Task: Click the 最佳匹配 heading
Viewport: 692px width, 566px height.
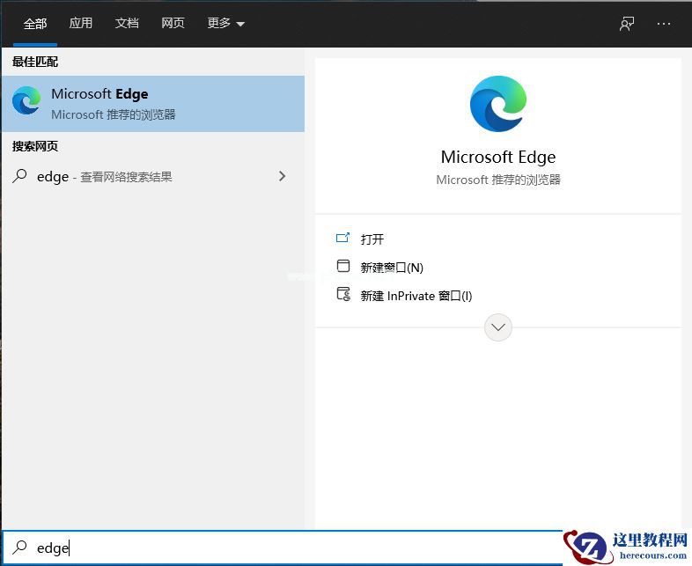Action: (x=35, y=62)
